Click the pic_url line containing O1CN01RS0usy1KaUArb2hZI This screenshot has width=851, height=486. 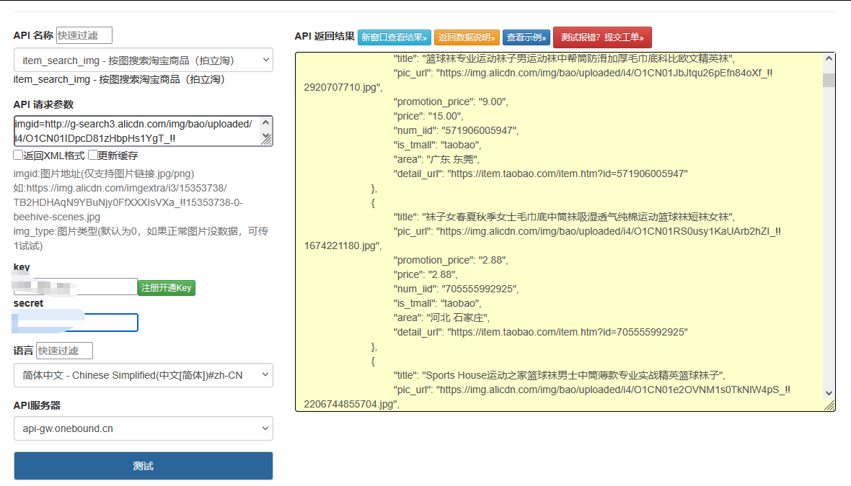[x=587, y=231]
